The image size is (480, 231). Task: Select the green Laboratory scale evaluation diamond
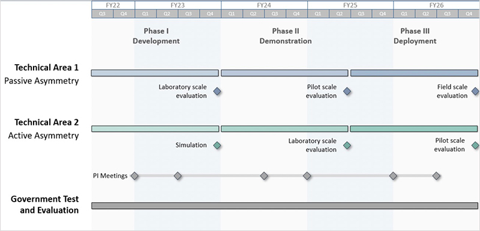(x=347, y=145)
